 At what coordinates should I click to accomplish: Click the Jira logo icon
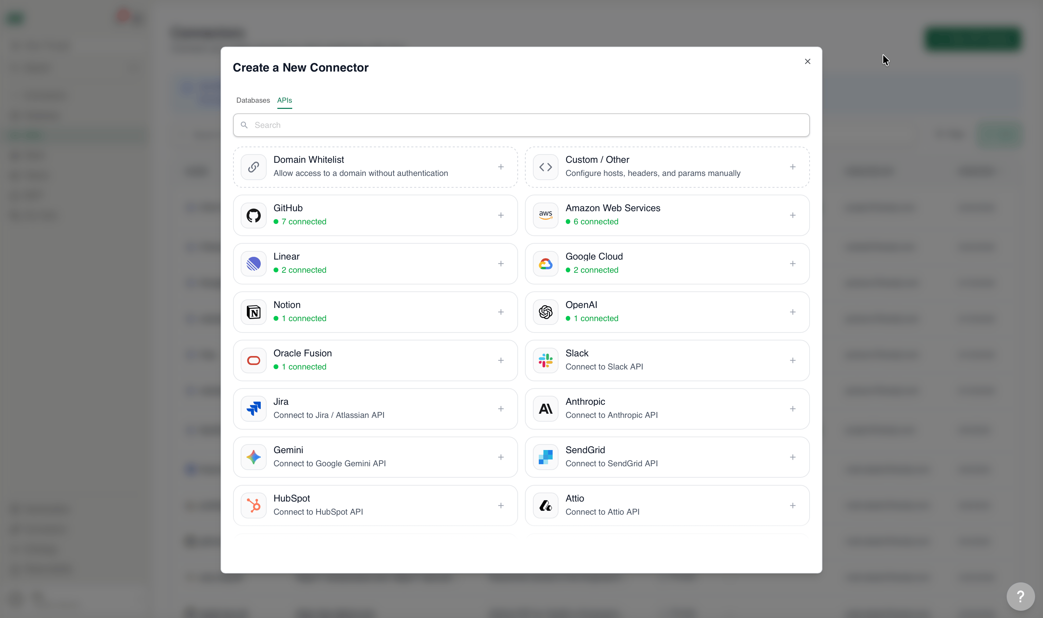[x=254, y=409]
